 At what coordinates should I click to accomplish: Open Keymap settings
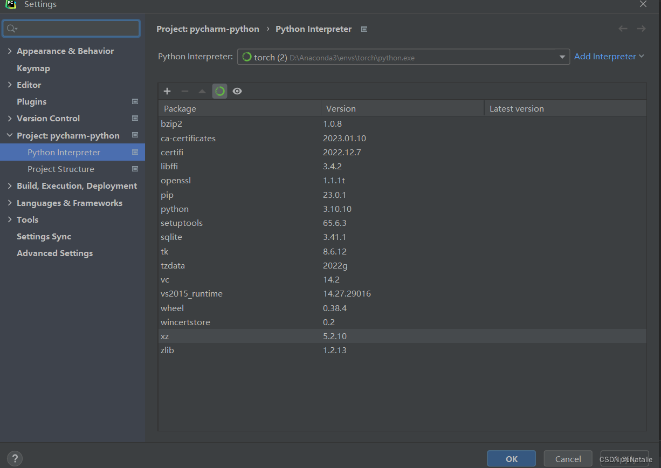pos(33,68)
